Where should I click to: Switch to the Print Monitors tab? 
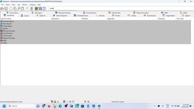pos(90,13)
